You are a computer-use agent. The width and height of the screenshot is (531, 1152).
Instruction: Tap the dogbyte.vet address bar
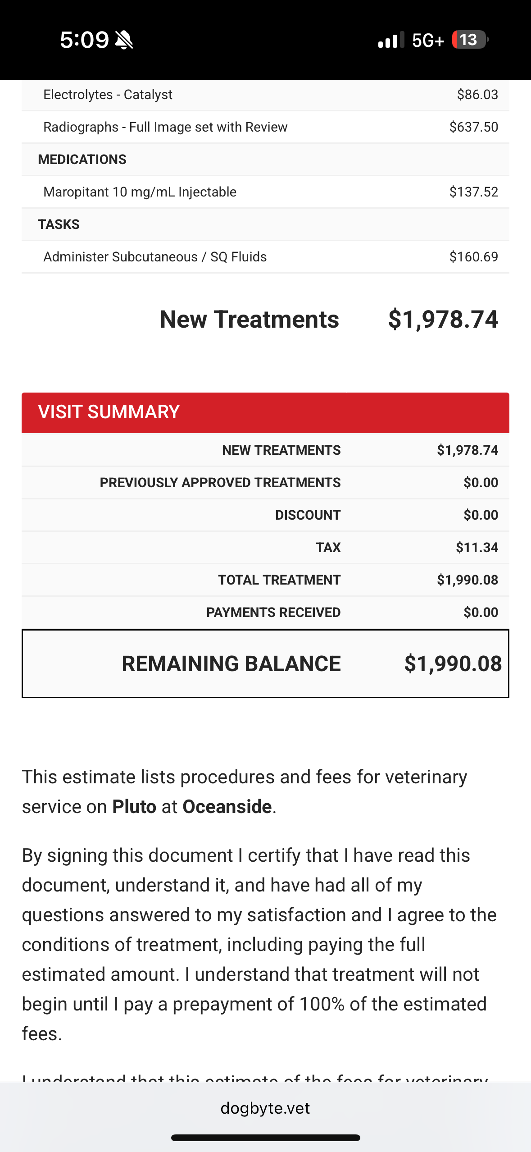pyautogui.click(x=265, y=1108)
